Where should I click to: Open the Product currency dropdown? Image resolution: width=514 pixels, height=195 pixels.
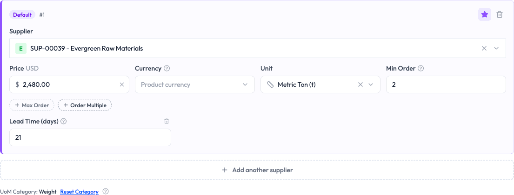click(195, 84)
